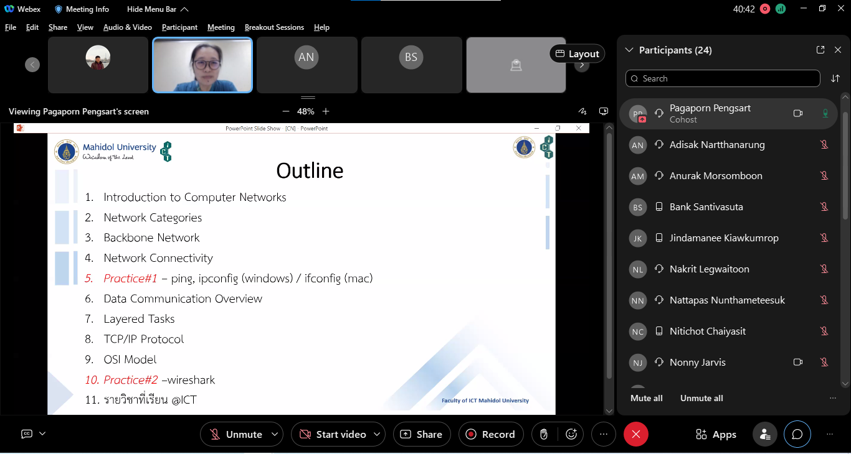
Task: Sort the participants list
Action: [835, 78]
